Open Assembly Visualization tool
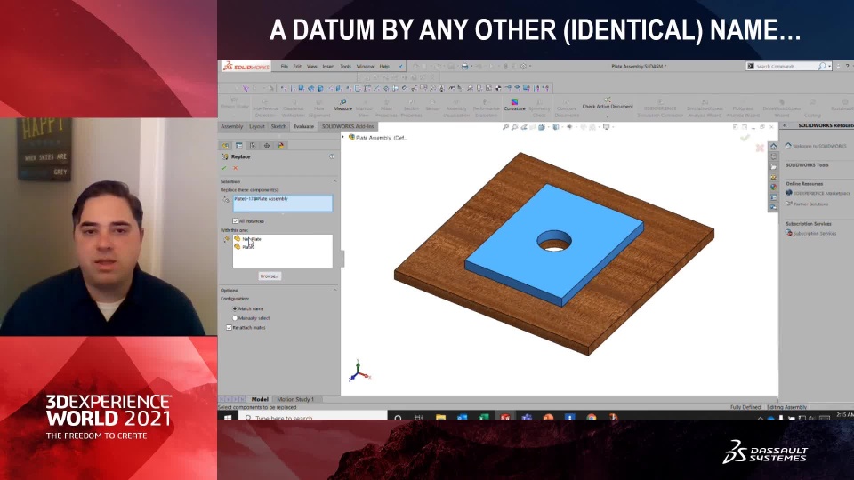 coord(455,108)
